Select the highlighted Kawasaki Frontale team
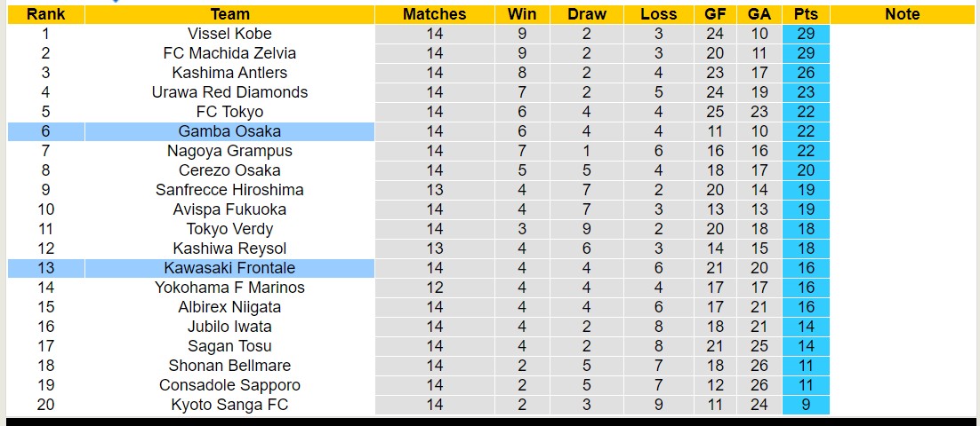 [229, 268]
